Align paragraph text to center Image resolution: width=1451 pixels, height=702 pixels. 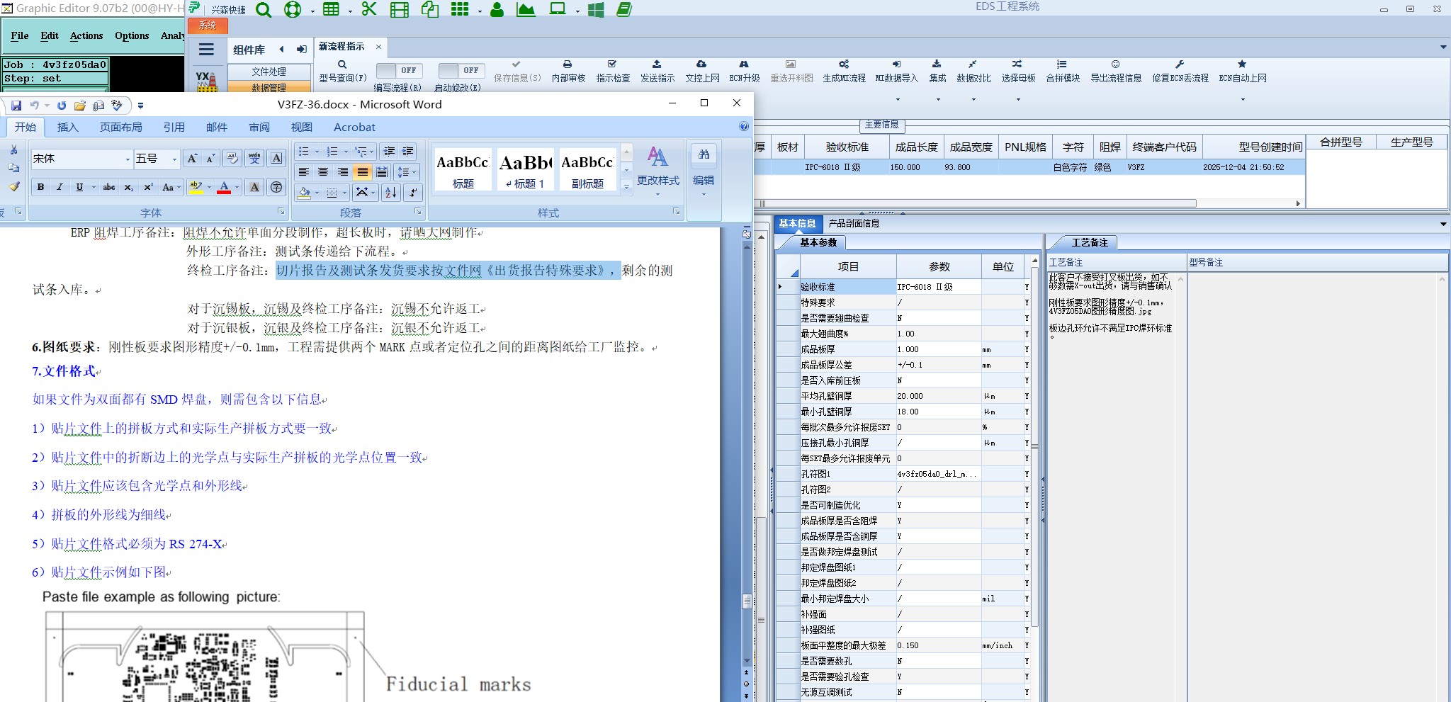(x=323, y=172)
